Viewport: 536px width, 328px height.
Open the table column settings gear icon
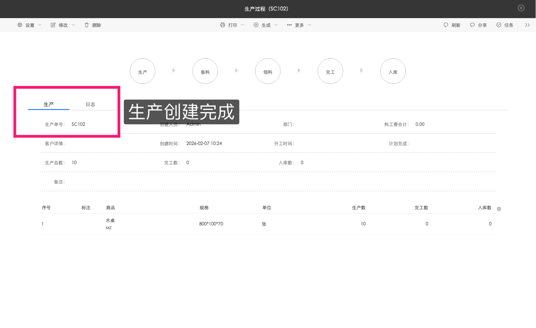[x=499, y=209]
